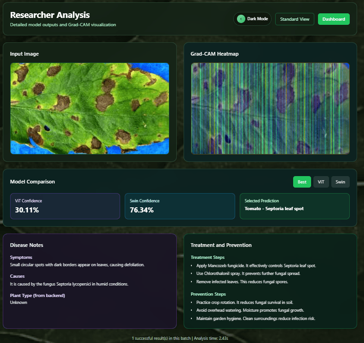Click the 'Researcher Analysis' heading
364x343 pixels.
coord(50,15)
